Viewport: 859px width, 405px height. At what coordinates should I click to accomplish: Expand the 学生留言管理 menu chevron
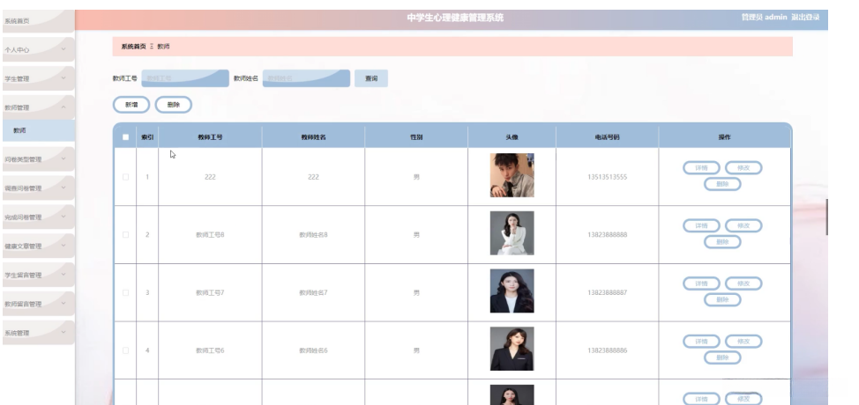(63, 275)
